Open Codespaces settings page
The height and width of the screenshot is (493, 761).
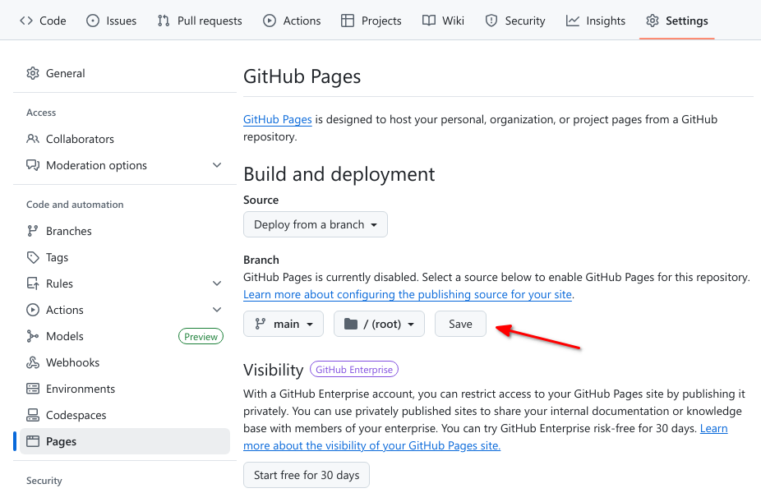pyautogui.click(x=125, y=415)
